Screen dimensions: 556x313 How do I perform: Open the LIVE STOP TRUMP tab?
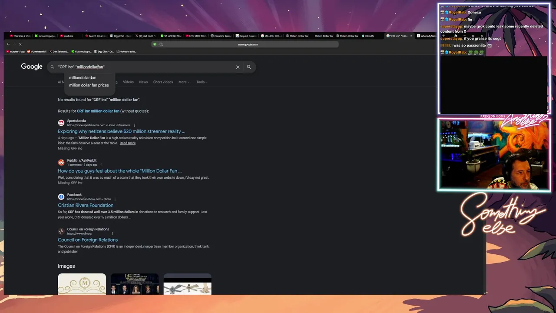click(x=196, y=36)
